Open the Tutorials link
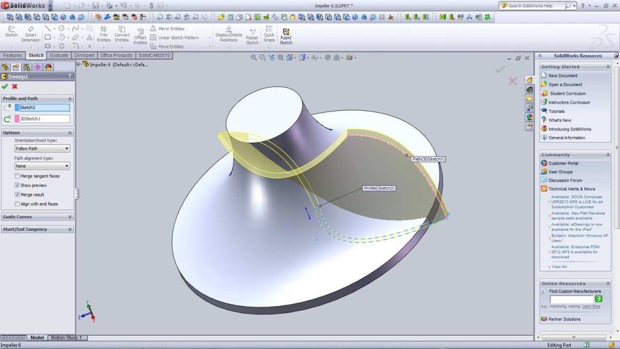Image resolution: width=620 pixels, height=349 pixels. [x=556, y=111]
